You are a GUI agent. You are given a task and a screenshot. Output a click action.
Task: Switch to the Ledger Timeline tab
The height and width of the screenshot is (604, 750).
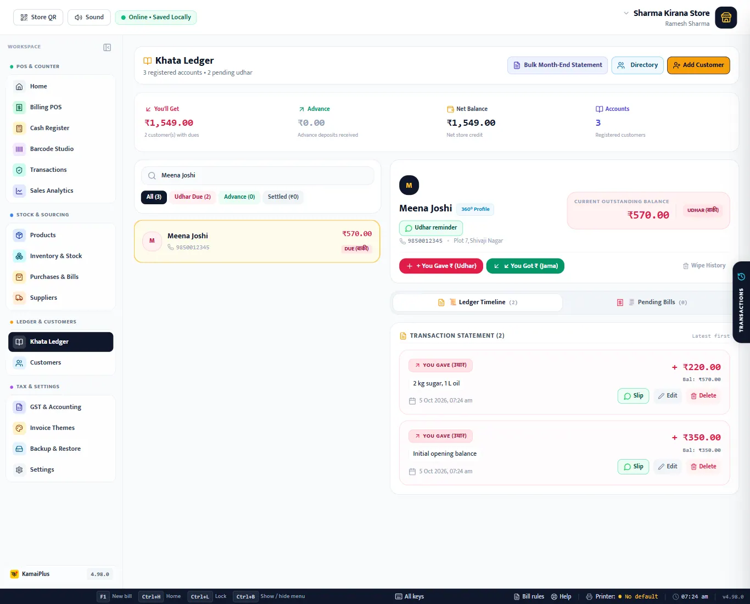point(478,302)
